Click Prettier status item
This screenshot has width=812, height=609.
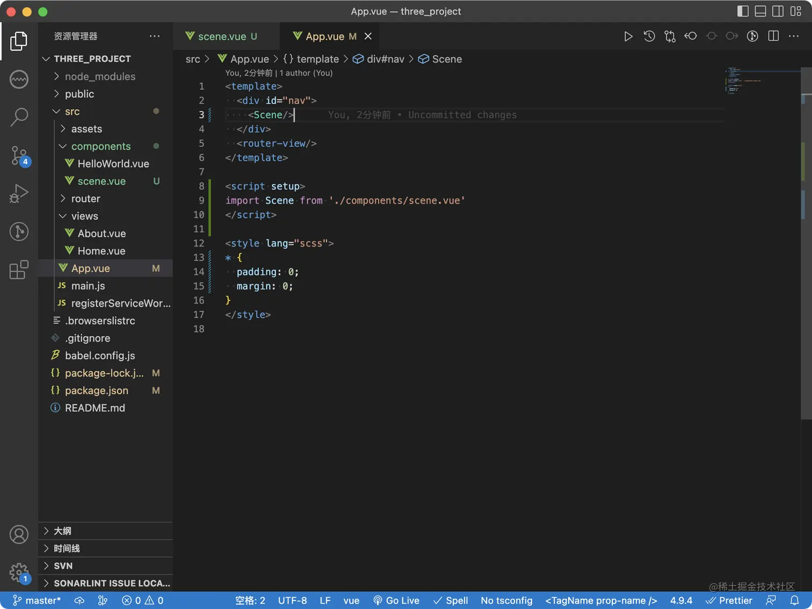(x=729, y=600)
